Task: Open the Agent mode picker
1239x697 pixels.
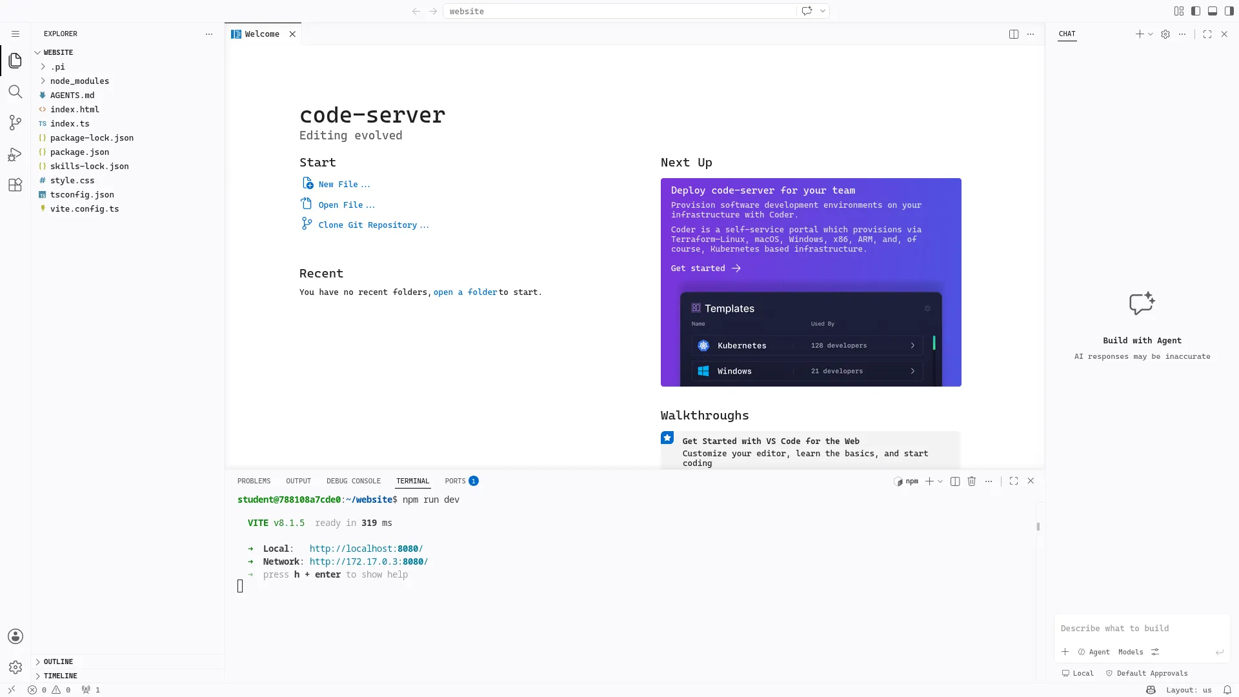Action: [x=1094, y=652]
